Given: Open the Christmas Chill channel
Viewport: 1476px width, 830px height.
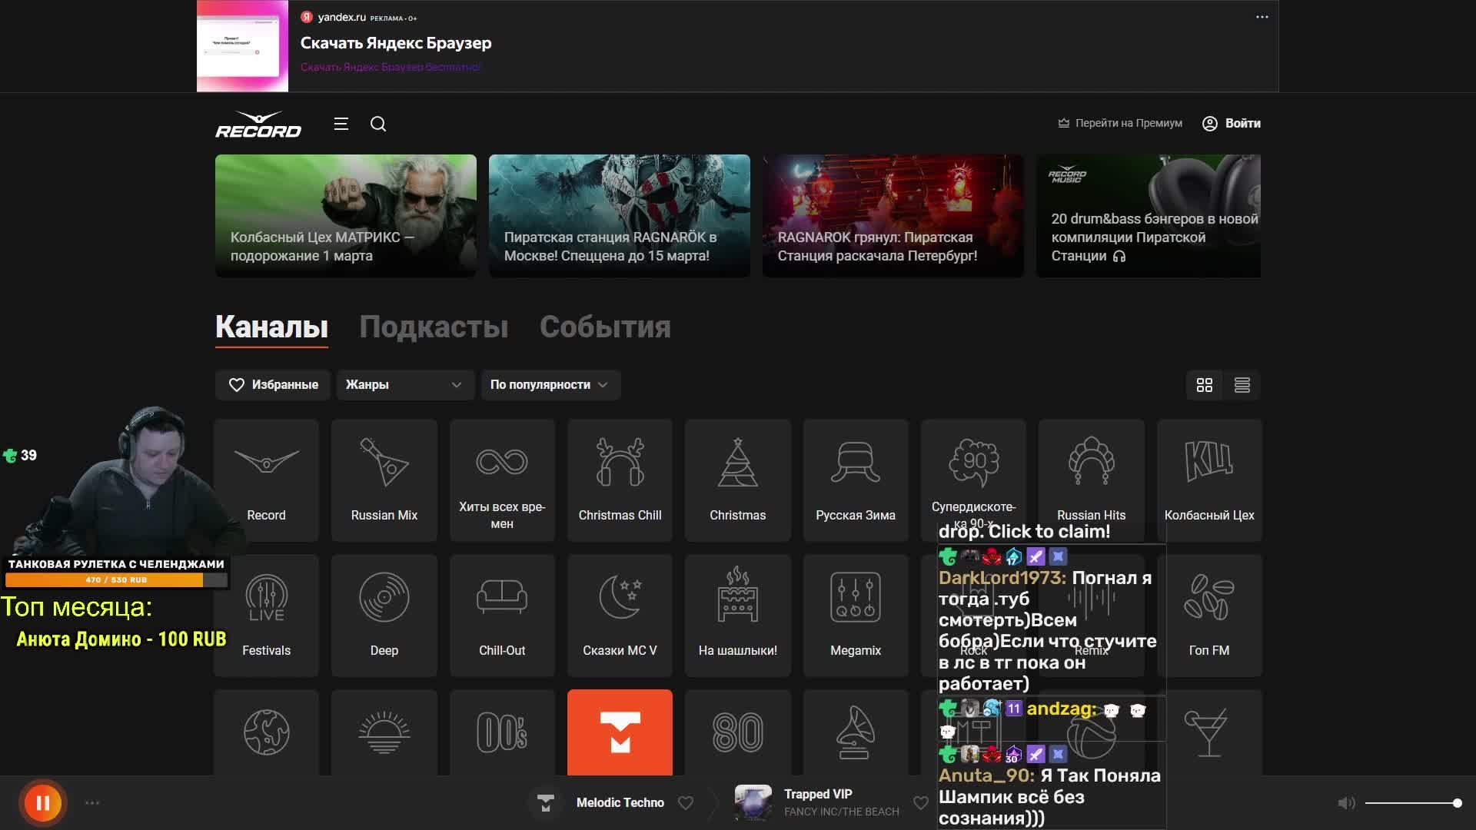Looking at the screenshot, I should [620, 480].
